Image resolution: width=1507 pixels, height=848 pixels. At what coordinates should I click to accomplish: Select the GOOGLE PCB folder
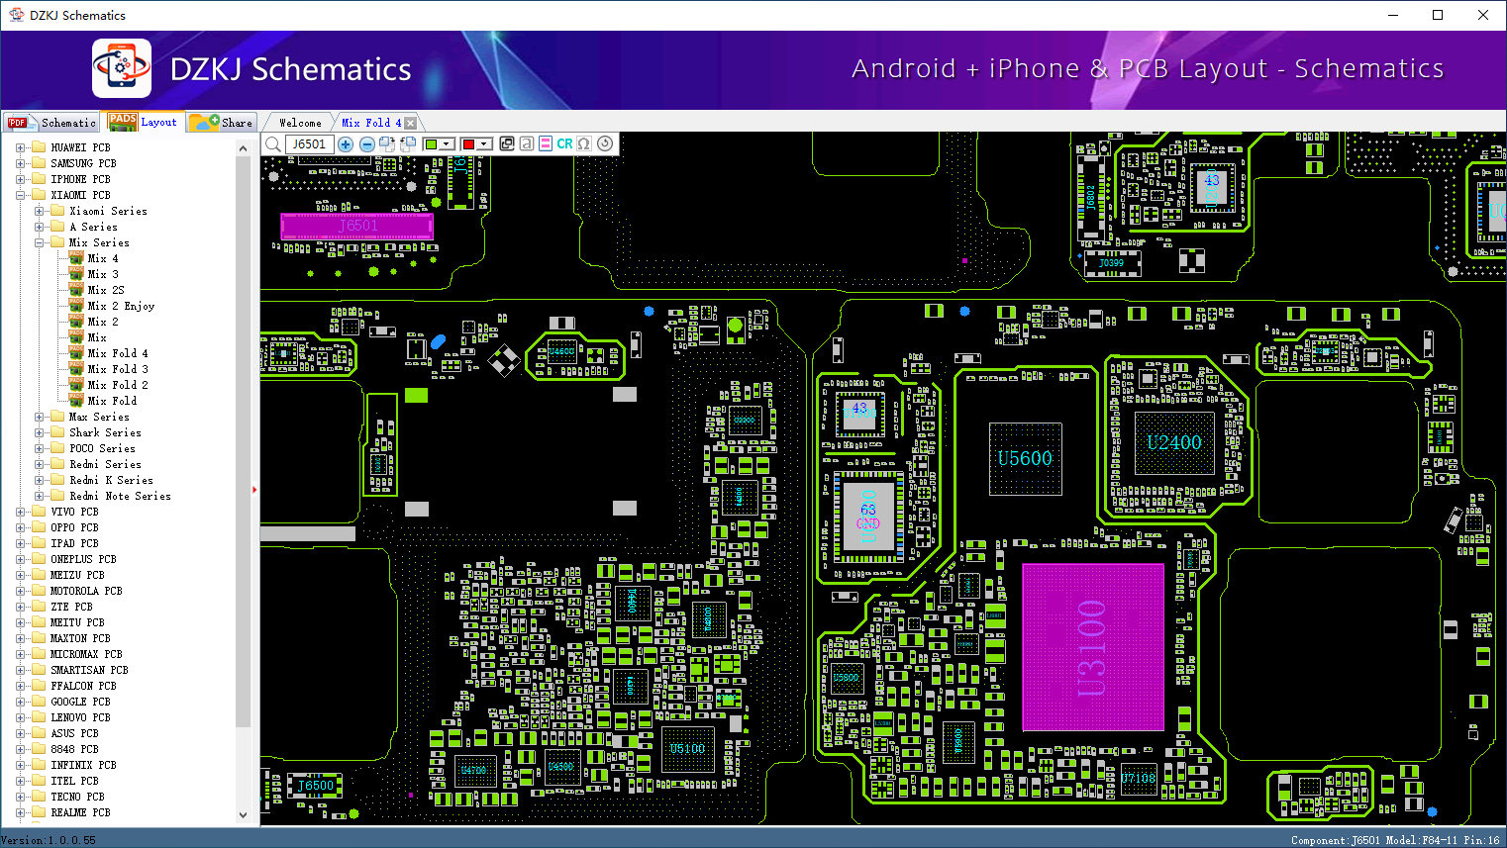click(x=80, y=702)
